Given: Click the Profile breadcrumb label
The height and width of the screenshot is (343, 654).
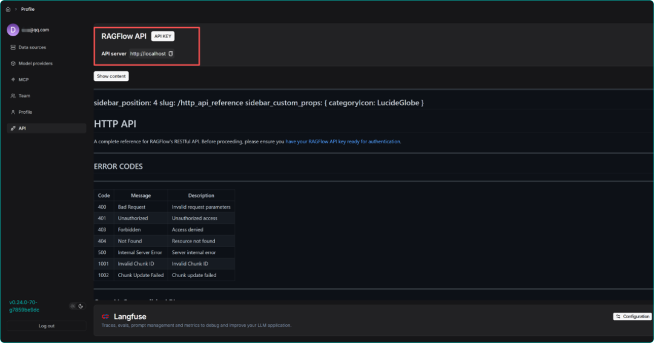Looking at the screenshot, I should [x=28, y=9].
